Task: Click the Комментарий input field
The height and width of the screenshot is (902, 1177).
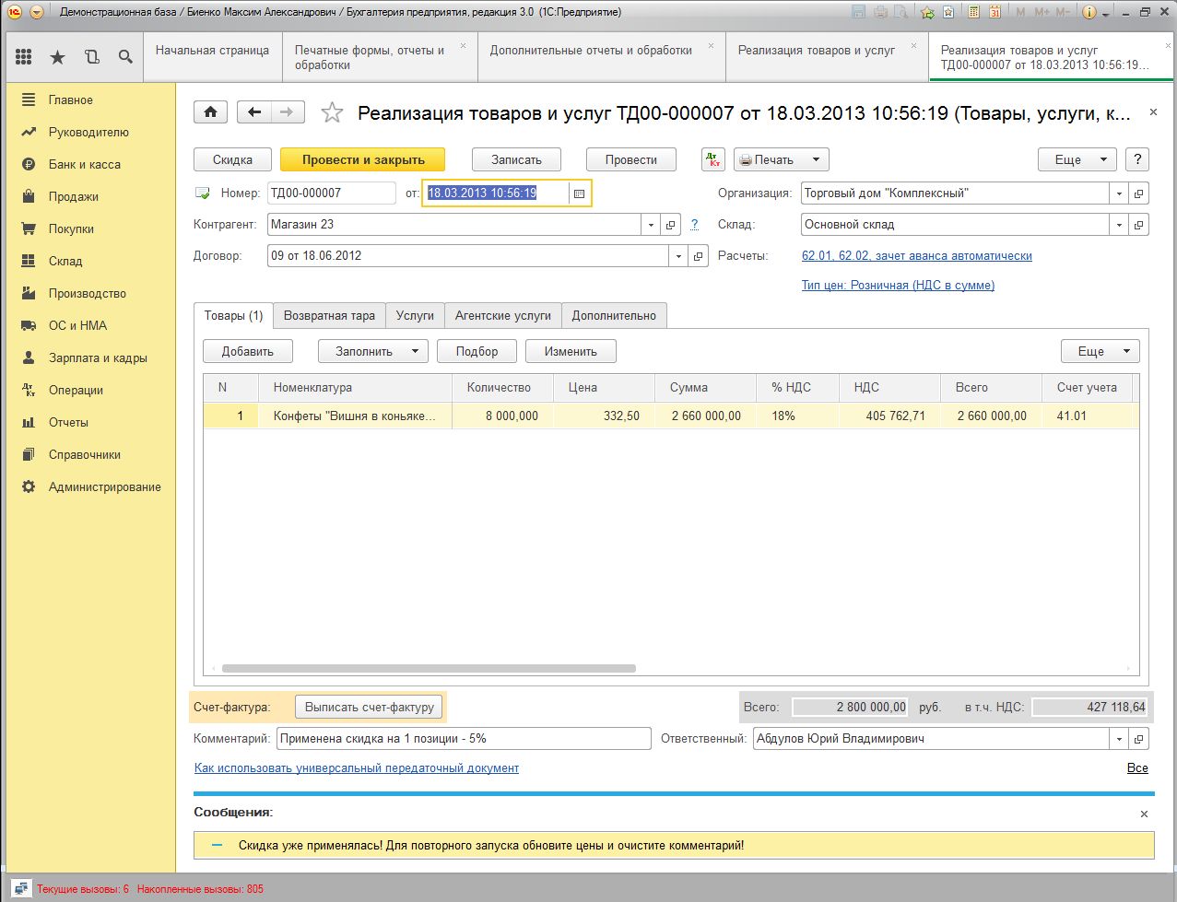Action: point(464,739)
